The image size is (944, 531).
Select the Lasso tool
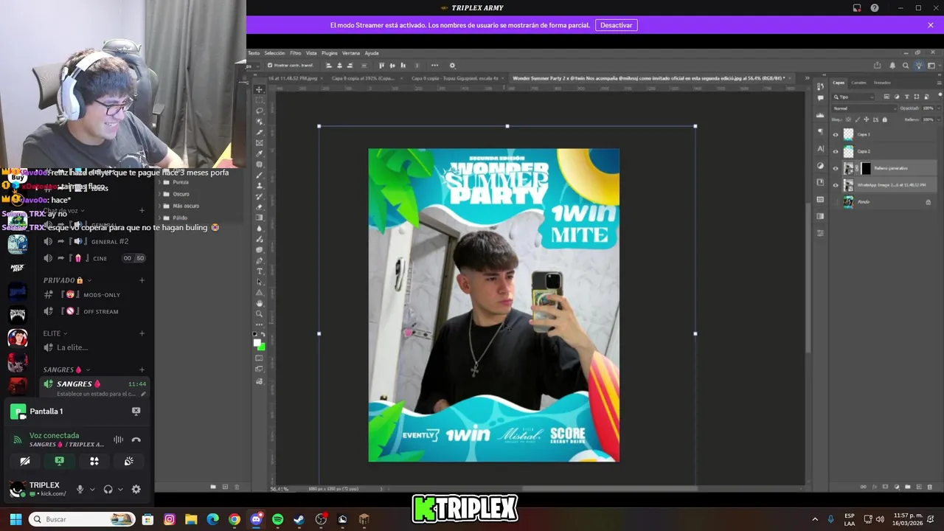(259, 111)
